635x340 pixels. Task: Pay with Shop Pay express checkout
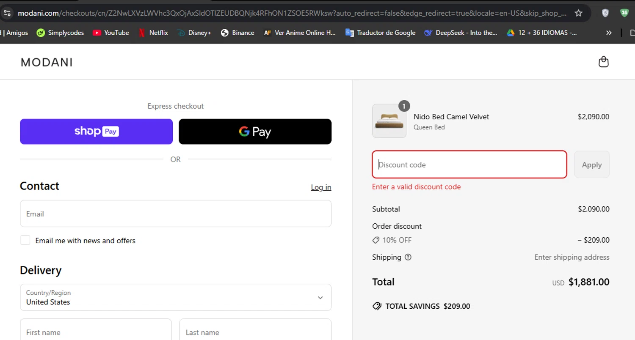pos(96,132)
